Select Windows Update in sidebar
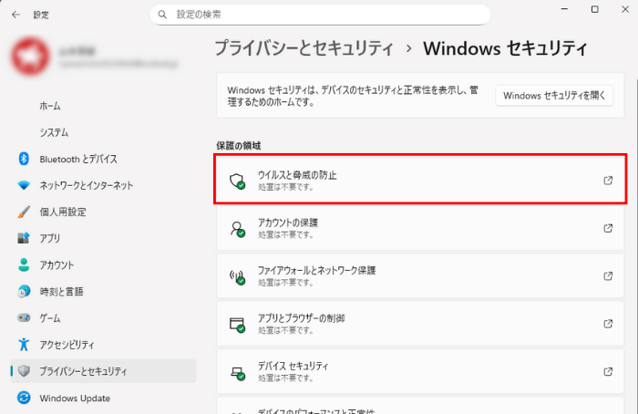The image size is (638, 414). (x=103, y=398)
